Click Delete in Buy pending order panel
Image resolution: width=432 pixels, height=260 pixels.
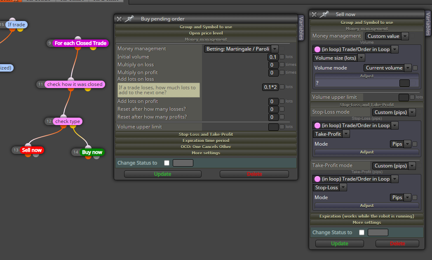254,174
